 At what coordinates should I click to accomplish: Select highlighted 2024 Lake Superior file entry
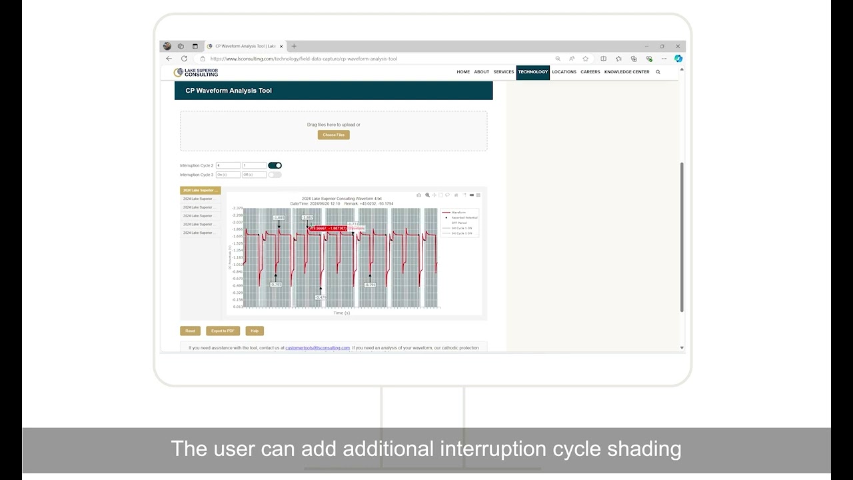click(200, 191)
